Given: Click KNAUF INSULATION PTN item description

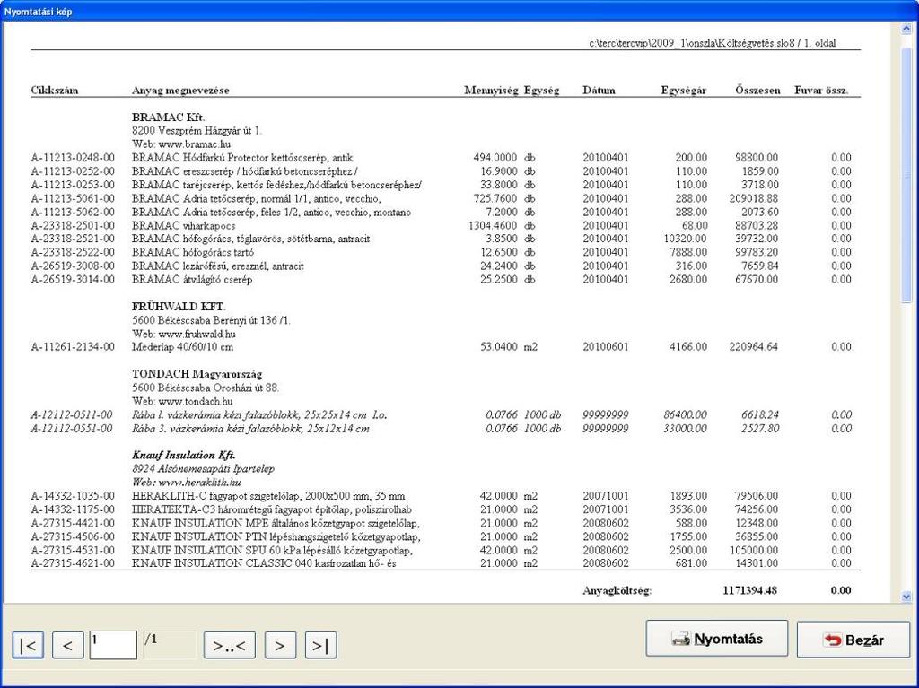Looking at the screenshot, I should [x=276, y=536].
